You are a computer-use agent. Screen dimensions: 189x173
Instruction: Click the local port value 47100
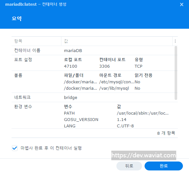tap(70, 66)
